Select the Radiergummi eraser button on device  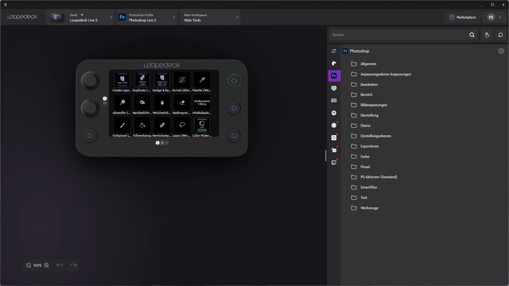click(x=182, y=103)
